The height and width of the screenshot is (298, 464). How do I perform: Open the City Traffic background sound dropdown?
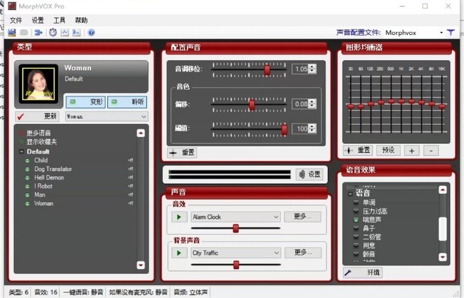coord(236,253)
